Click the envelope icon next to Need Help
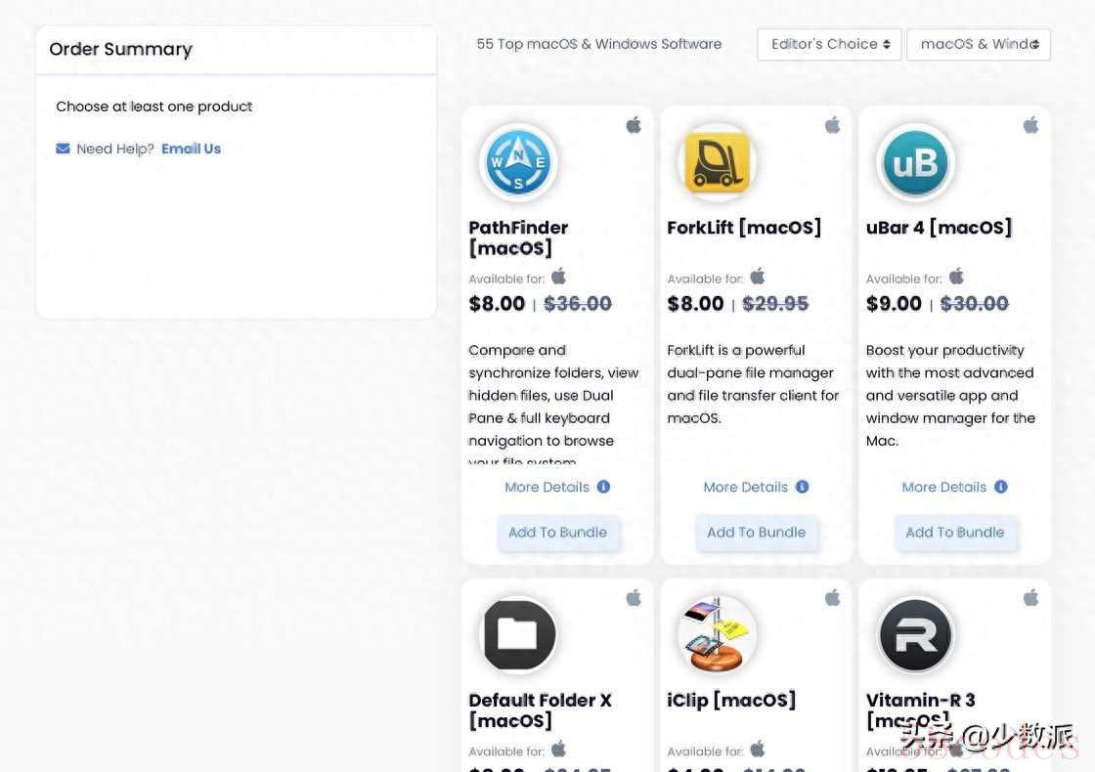Screen dimensions: 1095x772 click(x=63, y=149)
